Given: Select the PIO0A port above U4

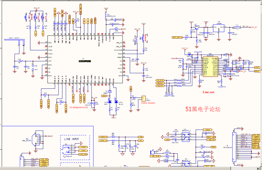Looking at the screenshot, I should (x=208, y=130).
